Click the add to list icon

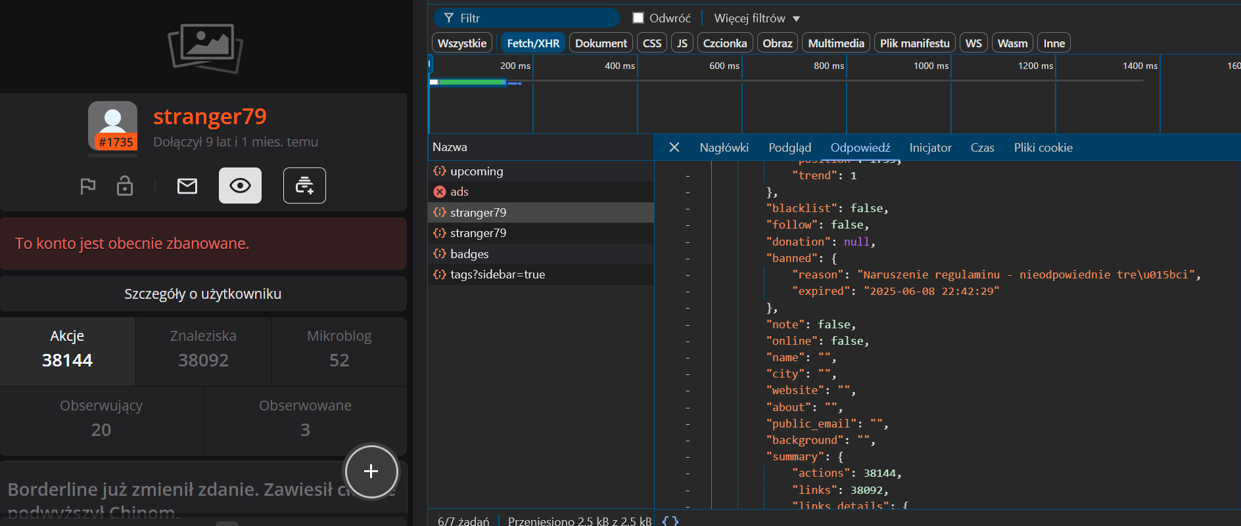point(304,186)
